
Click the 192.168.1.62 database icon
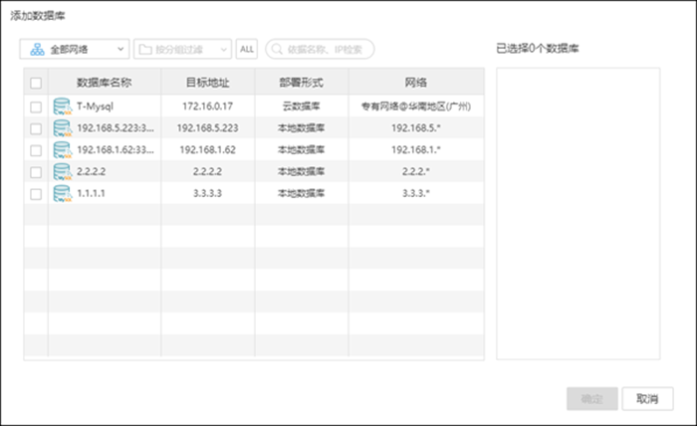point(63,150)
